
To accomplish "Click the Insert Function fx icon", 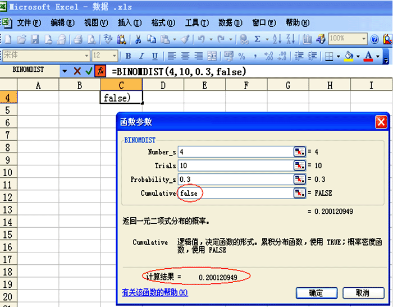I will click(100, 71).
